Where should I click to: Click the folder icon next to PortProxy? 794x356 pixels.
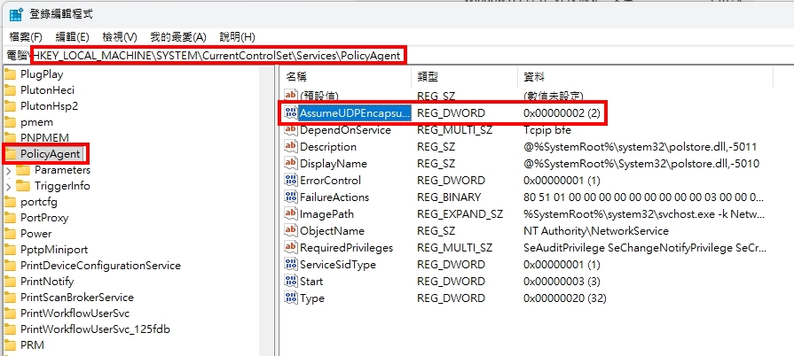coord(11,218)
